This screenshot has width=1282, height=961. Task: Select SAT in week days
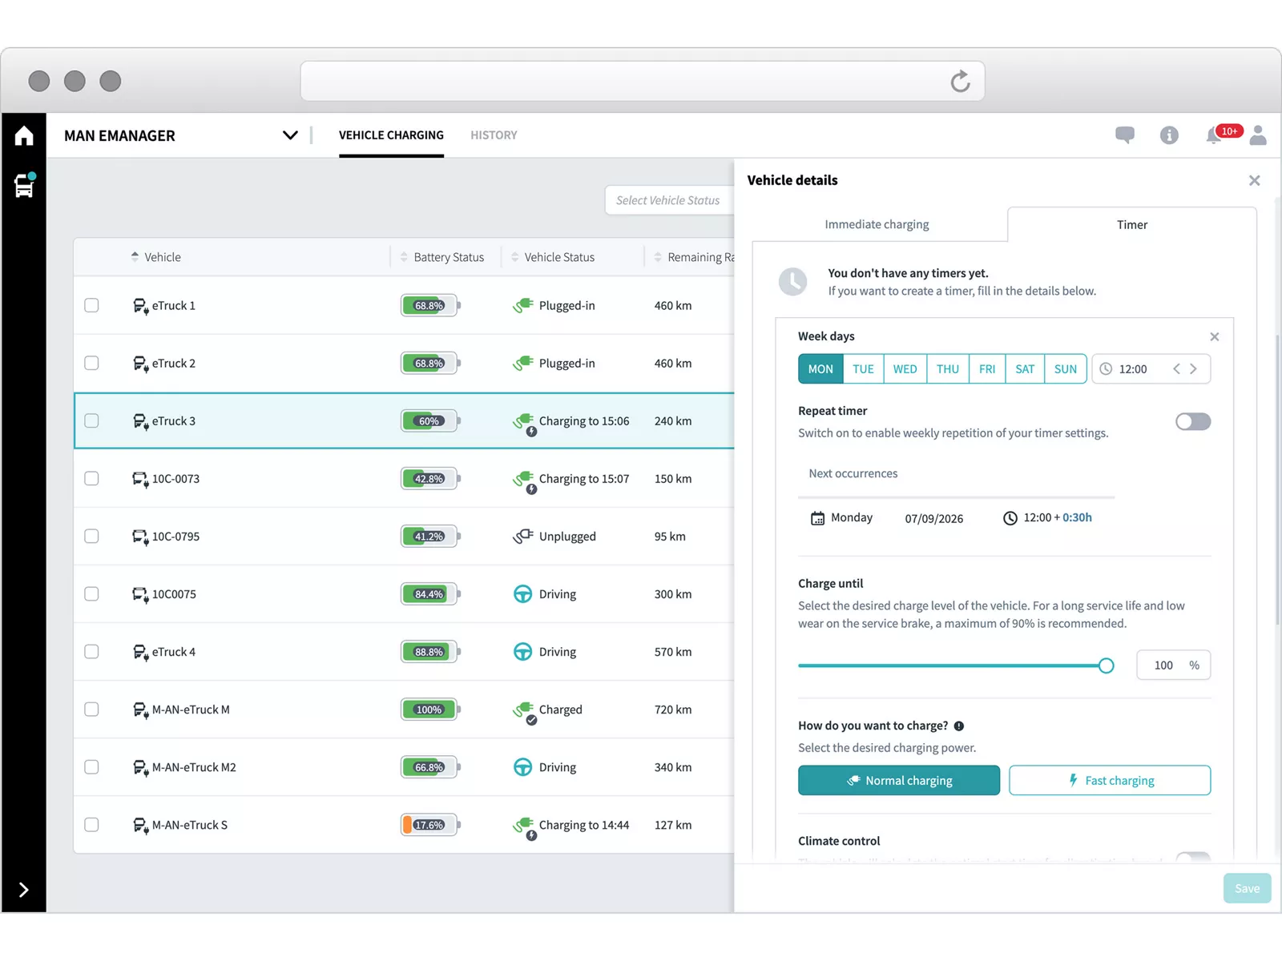coord(1025,368)
